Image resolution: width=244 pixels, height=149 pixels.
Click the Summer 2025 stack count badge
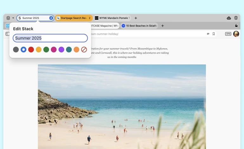(51, 18)
